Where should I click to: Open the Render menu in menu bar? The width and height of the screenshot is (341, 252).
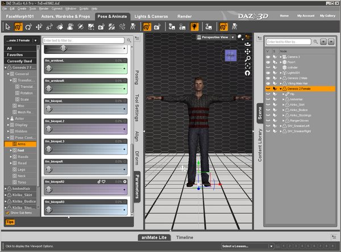(x=43, y=9)
